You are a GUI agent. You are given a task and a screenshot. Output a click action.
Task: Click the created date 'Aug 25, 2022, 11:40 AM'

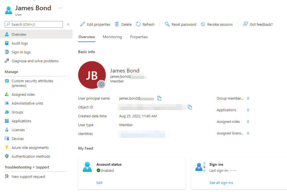click(x=138, y=116)
